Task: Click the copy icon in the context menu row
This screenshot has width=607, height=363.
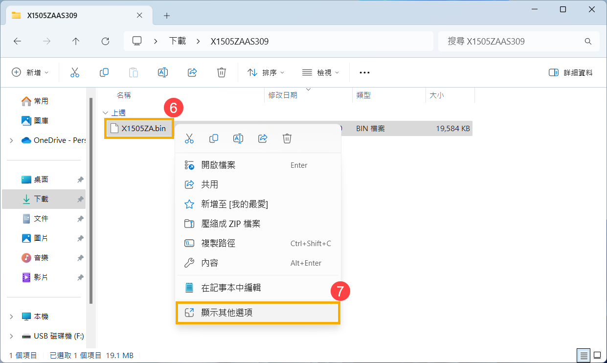Action: (214, 138)
